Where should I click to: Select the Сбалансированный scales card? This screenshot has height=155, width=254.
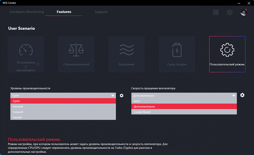pos(76,54)
